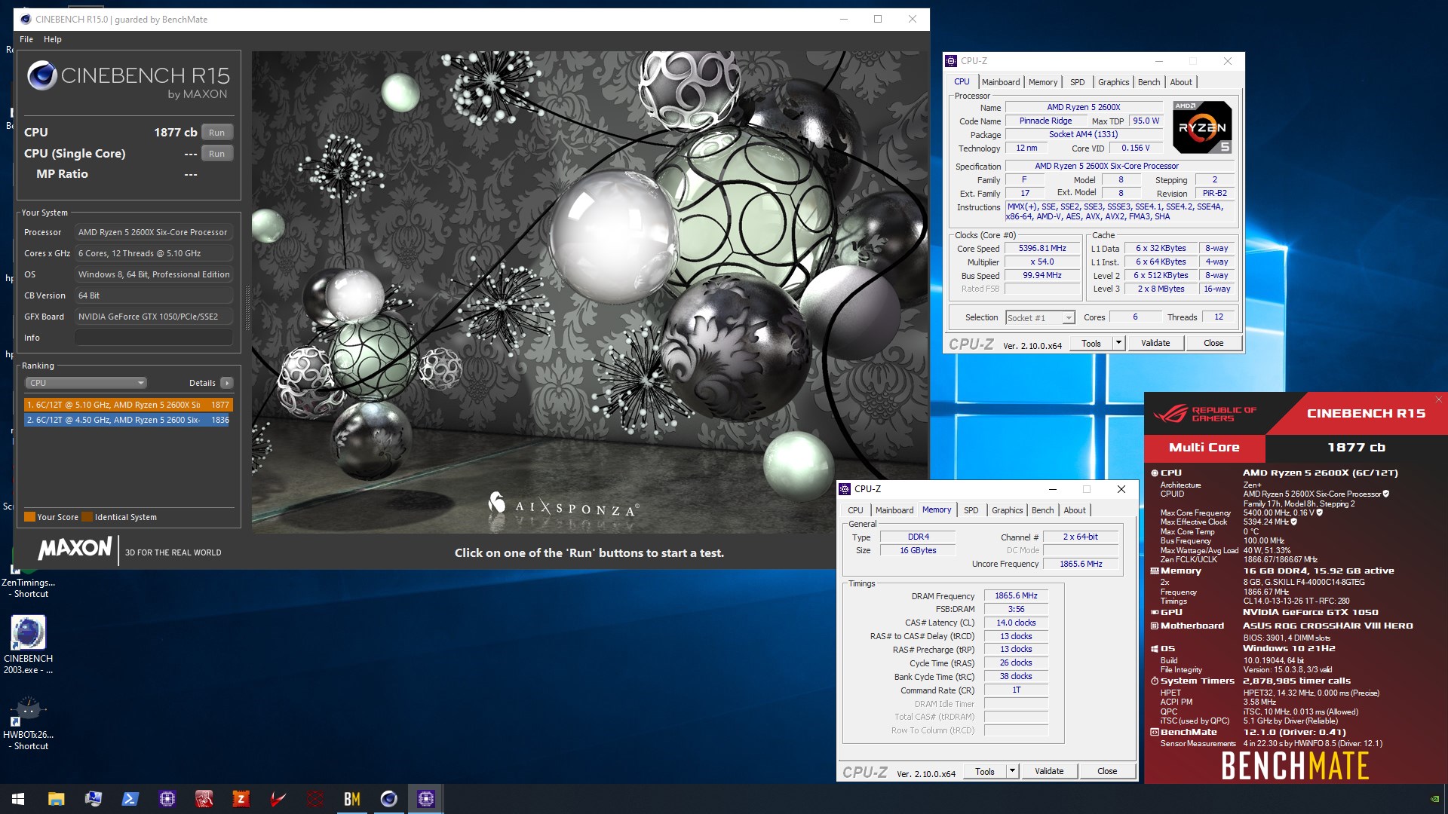Open Graphics tab in upper CPU-Z window
Screen dimensions: 1448x814
(1113, 82)
